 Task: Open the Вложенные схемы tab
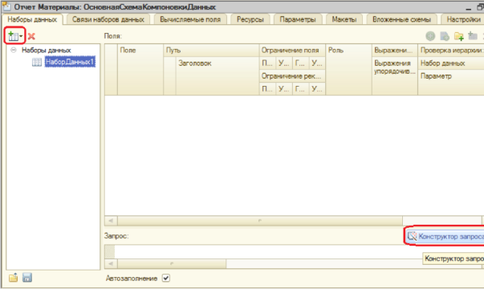pyautogui.click(x=401, y=19)
